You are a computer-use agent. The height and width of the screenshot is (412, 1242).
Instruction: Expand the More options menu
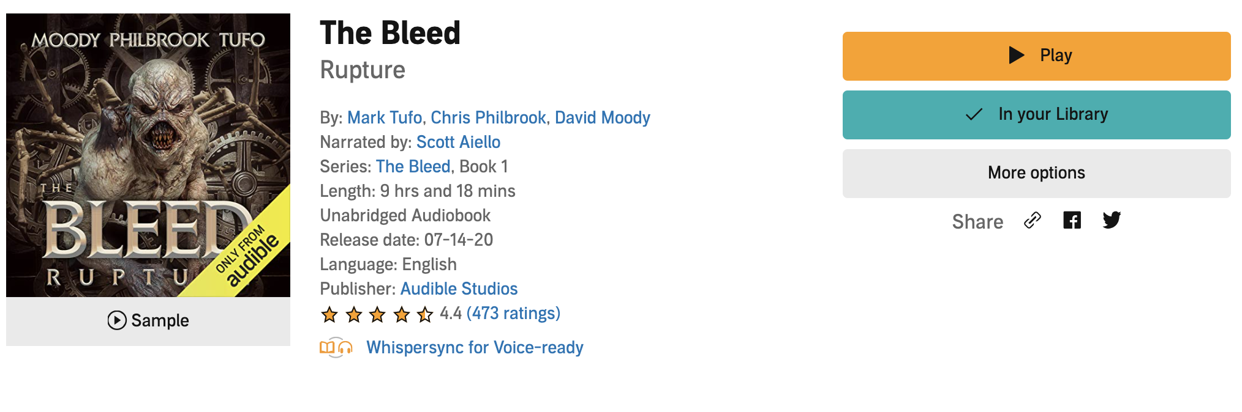pos(1036,173)
